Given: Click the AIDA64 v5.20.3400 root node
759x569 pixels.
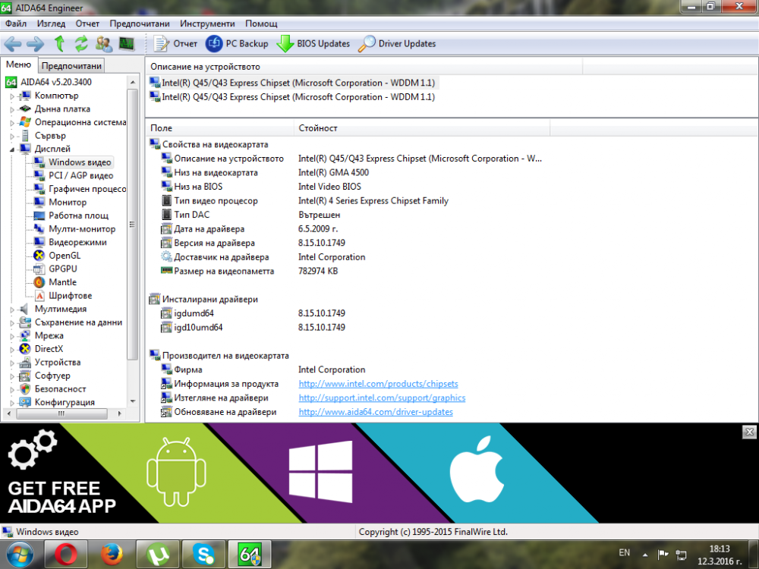Looking at the screenshot, I should tap(55, 82).
